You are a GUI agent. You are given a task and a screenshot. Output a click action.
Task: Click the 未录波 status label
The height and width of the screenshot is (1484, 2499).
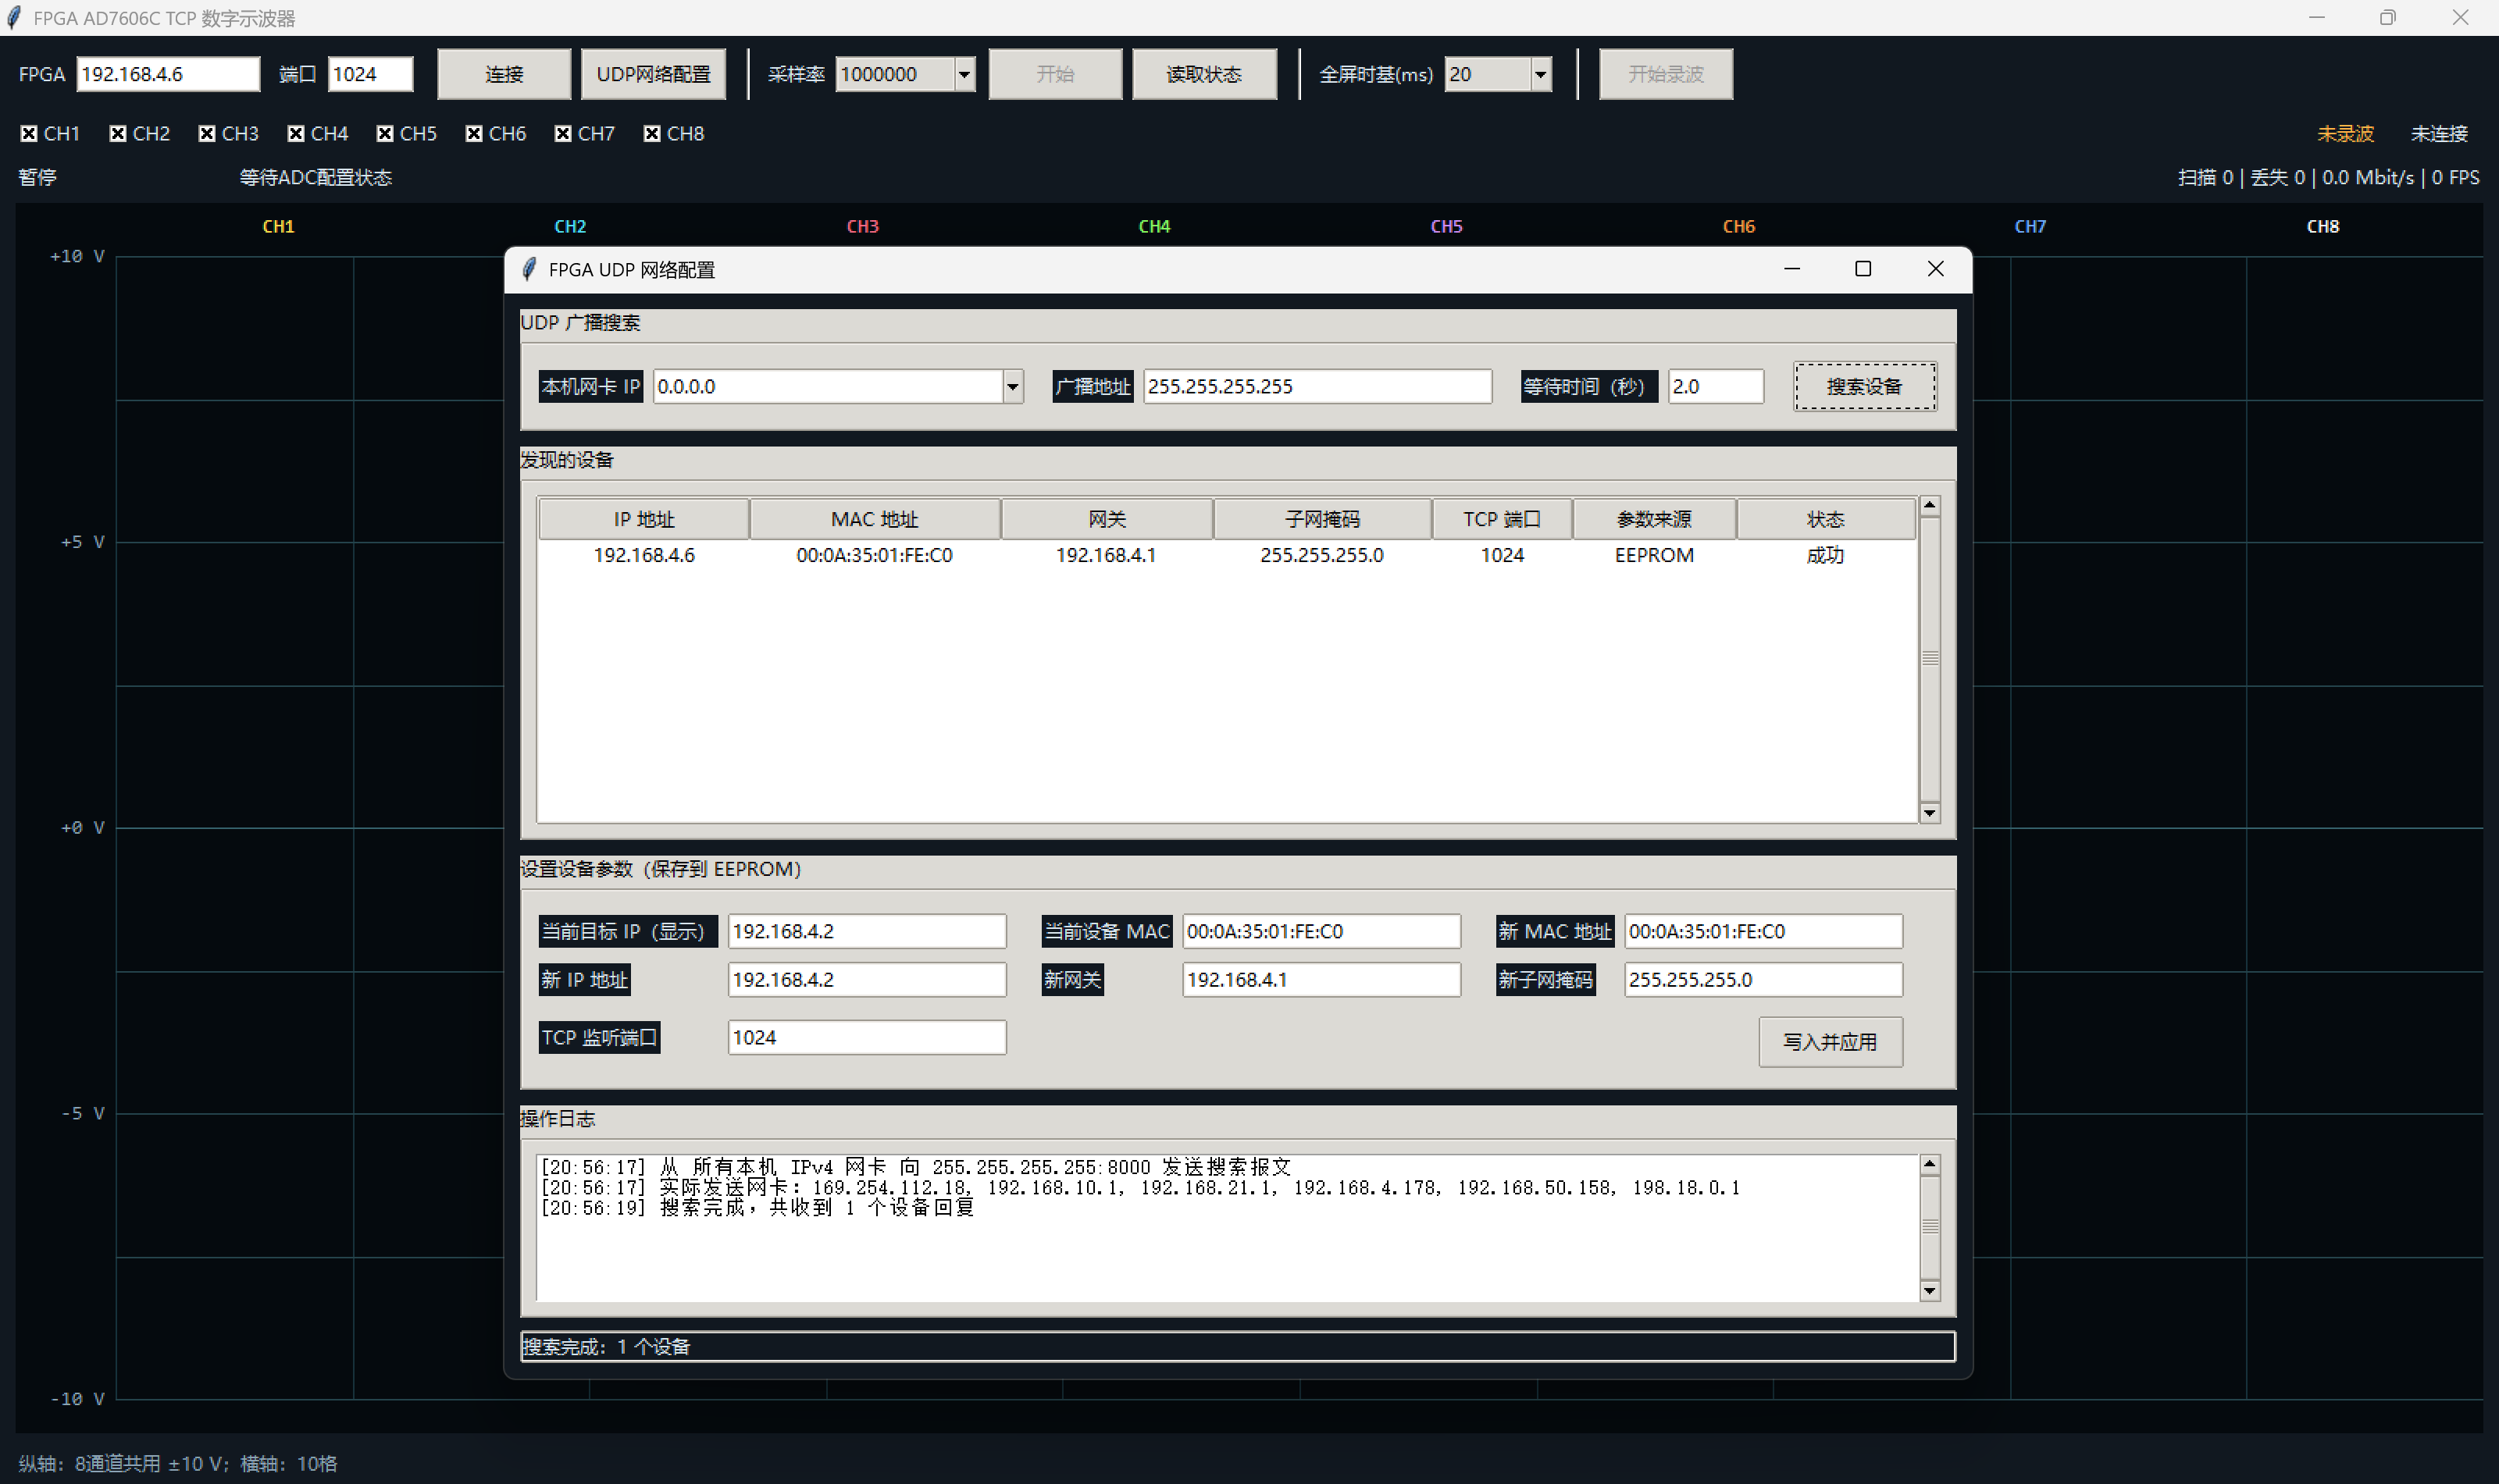[x=2345, y=133]
